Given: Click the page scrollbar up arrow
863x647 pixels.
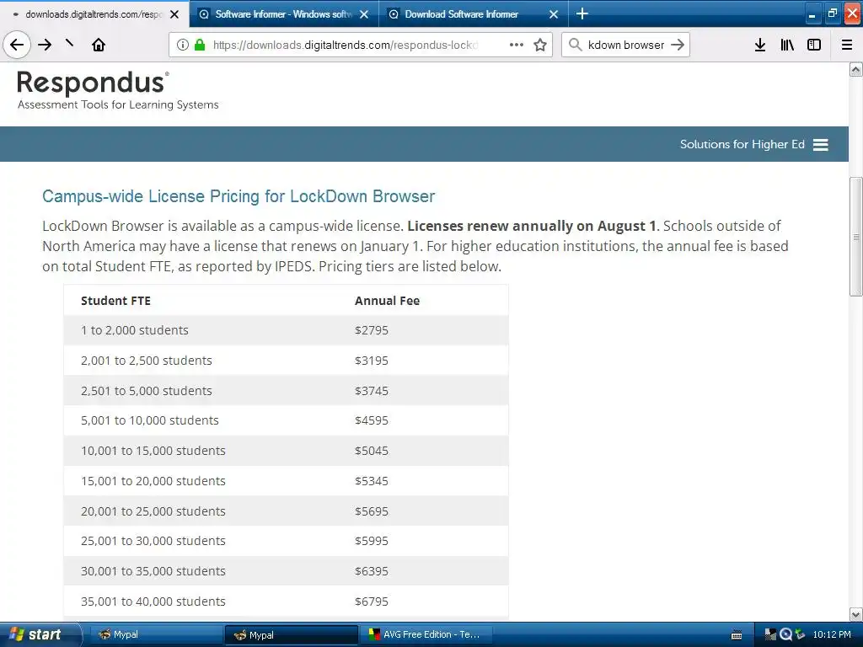Looking at the screenshot, I should coord(856,69).
